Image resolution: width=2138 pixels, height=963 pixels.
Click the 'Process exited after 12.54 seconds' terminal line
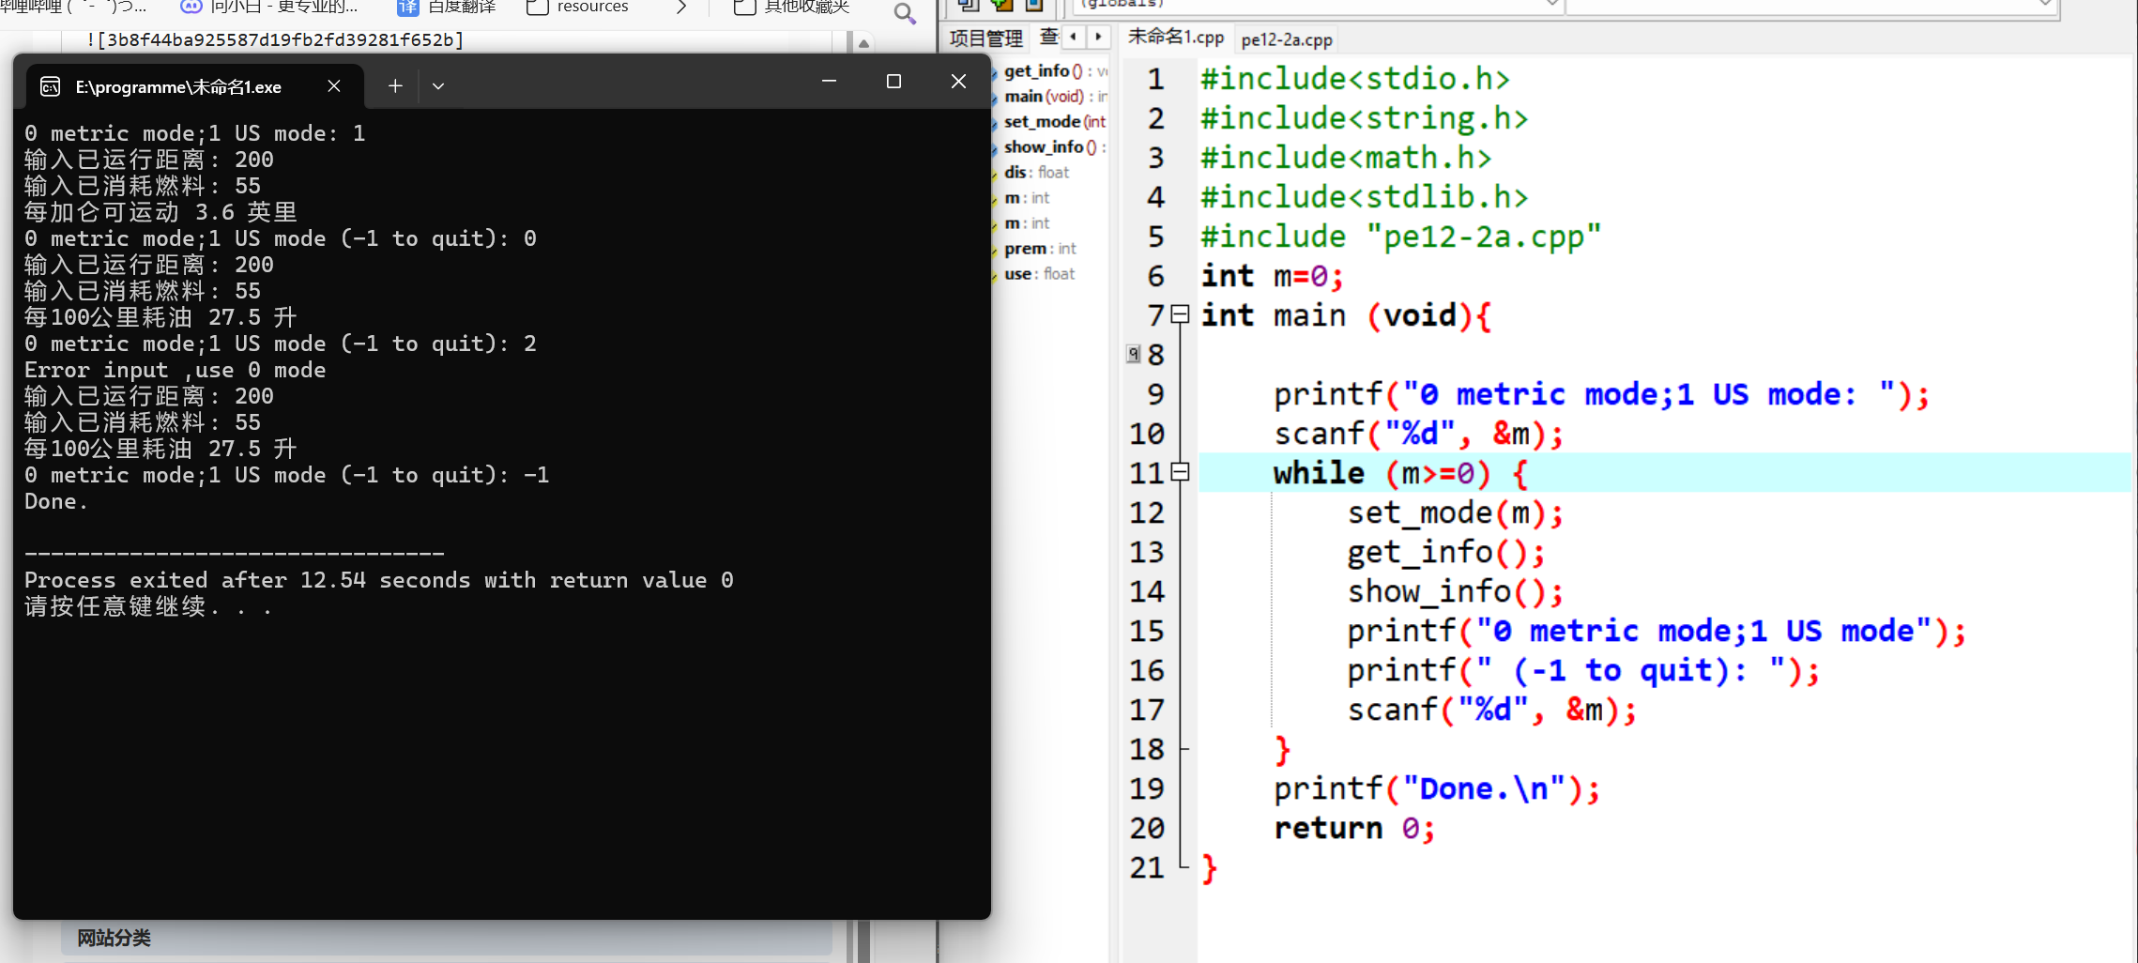click(378, 580)
